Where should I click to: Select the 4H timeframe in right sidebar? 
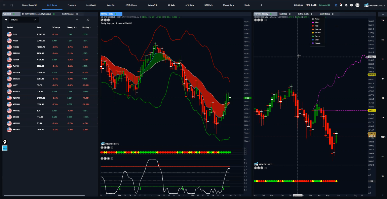pyautogui.click(x=383, y=78)
